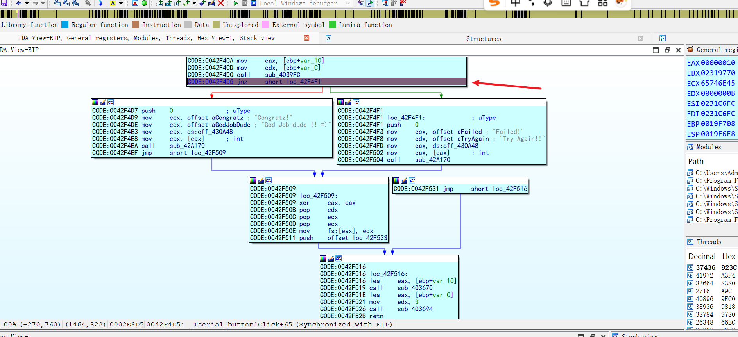This screenshot has width=738, height=337.
Task: Click the 'DATA' add icon in toolbar
Action: pos(168,3)
